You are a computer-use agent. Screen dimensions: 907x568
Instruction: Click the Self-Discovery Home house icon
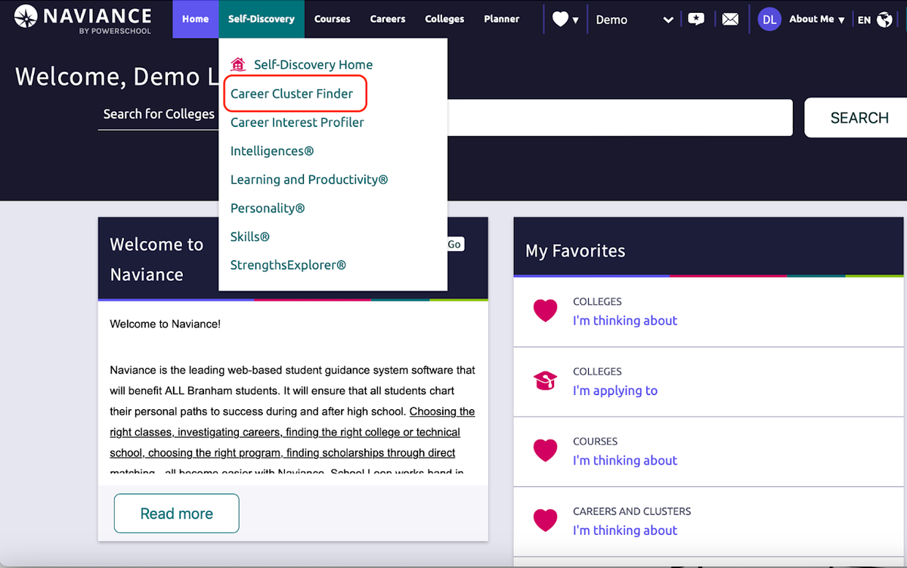pos(238,64)
